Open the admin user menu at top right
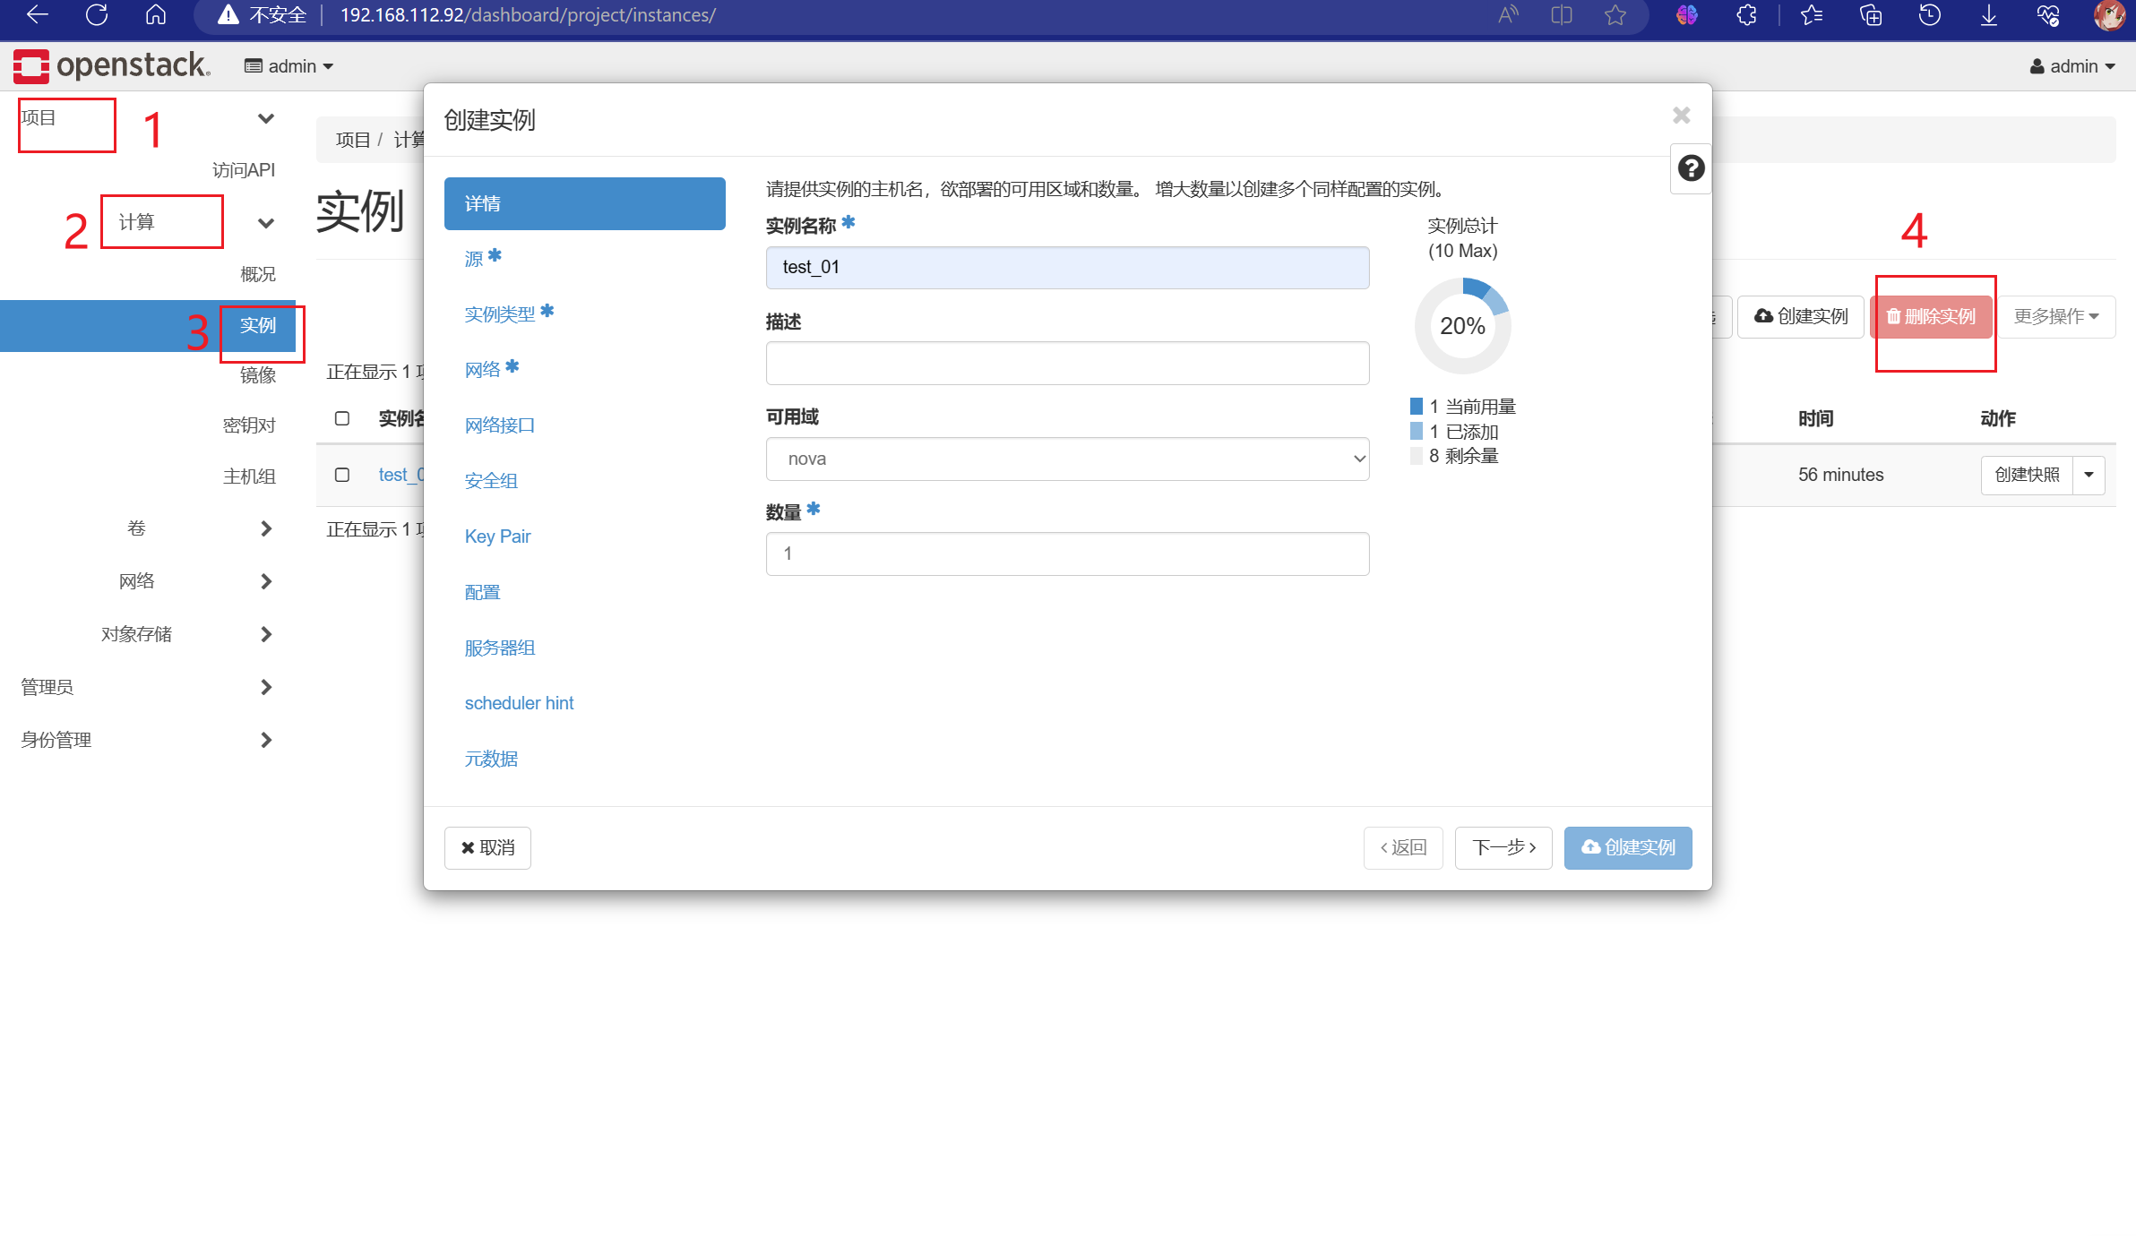The width and height of the screenshot is (2136, 1236). (x=2071, y=66)
